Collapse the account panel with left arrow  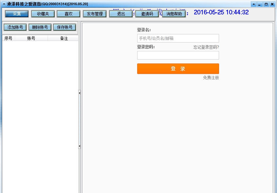click(x=80, y=93)
